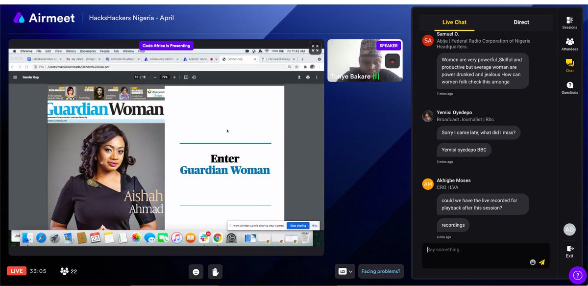This screenshot has height=286, width=588.
Task: Click the Music icon in dock
Action: [177, 238]
